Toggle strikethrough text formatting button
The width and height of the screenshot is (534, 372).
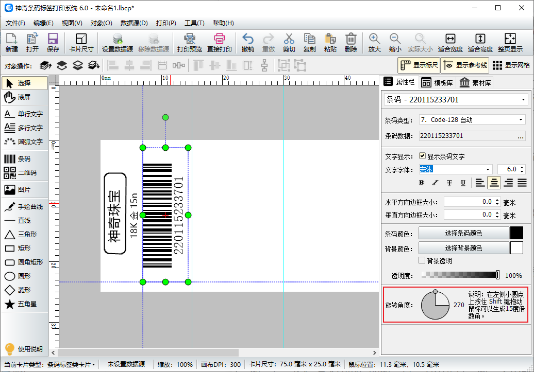(x=449, y=183)
